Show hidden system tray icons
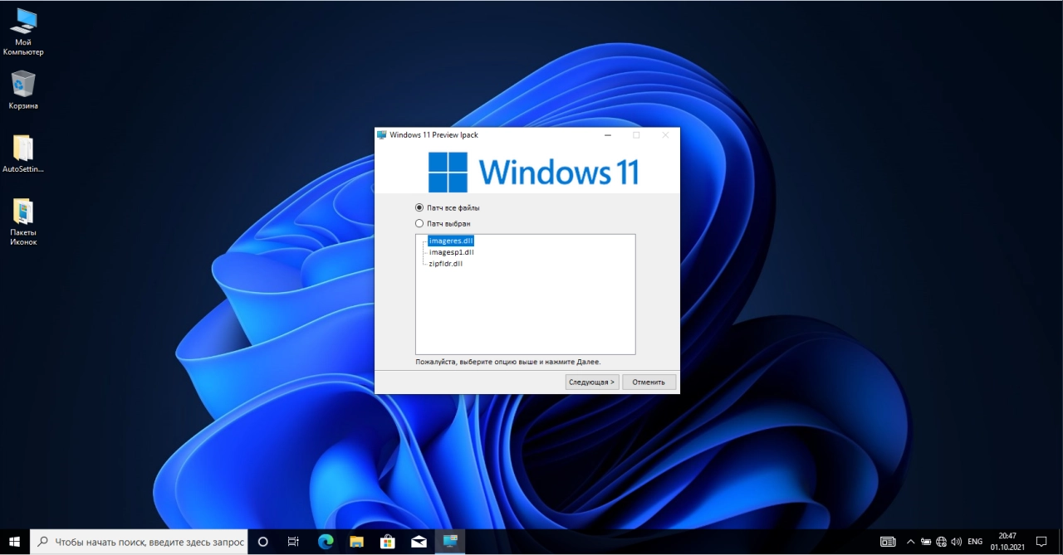The image size is (1063, 555). tap(910, 542)
